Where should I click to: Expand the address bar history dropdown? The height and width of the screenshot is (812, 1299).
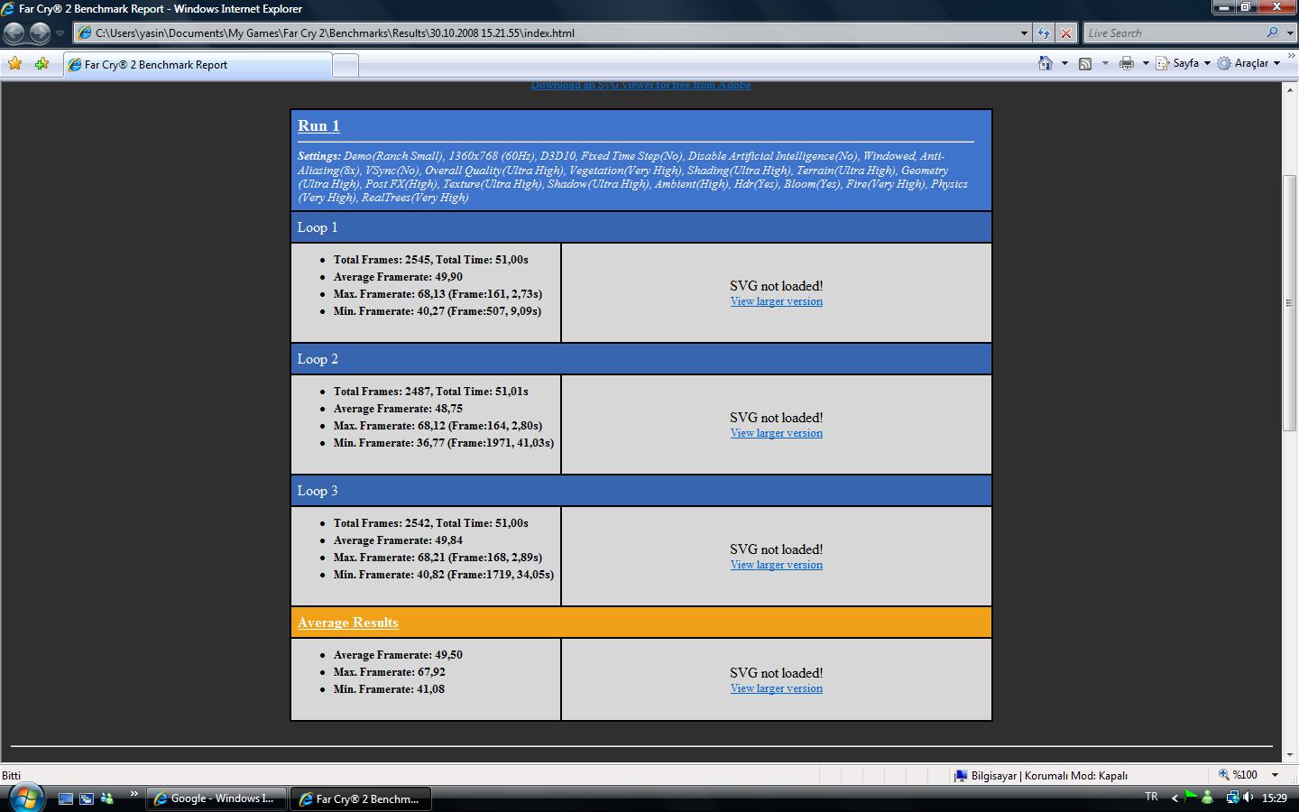(1024, 33)
